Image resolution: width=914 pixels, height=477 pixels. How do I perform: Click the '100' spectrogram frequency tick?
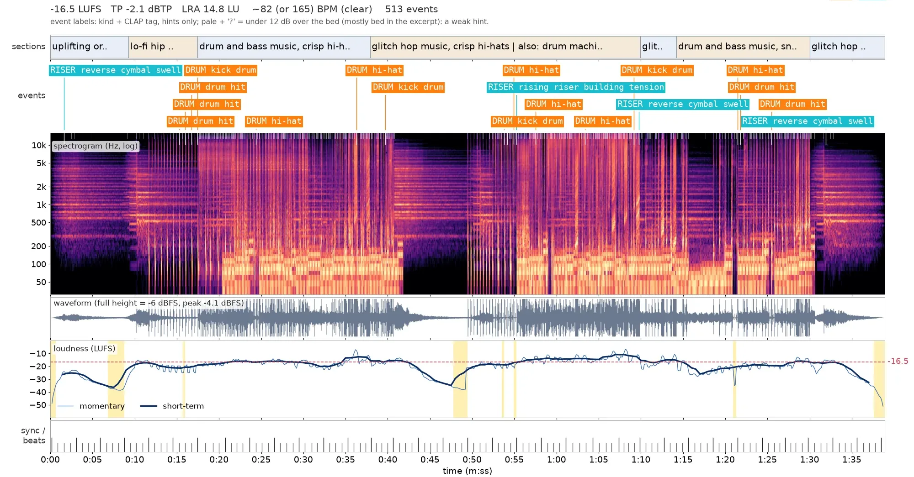tap(39, 264)
